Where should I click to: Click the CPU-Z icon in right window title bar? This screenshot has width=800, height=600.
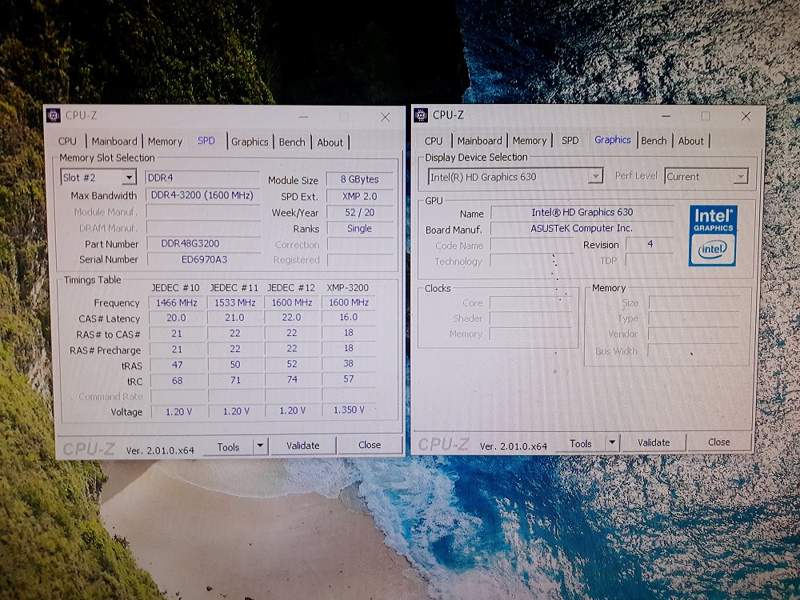[421, 115]
